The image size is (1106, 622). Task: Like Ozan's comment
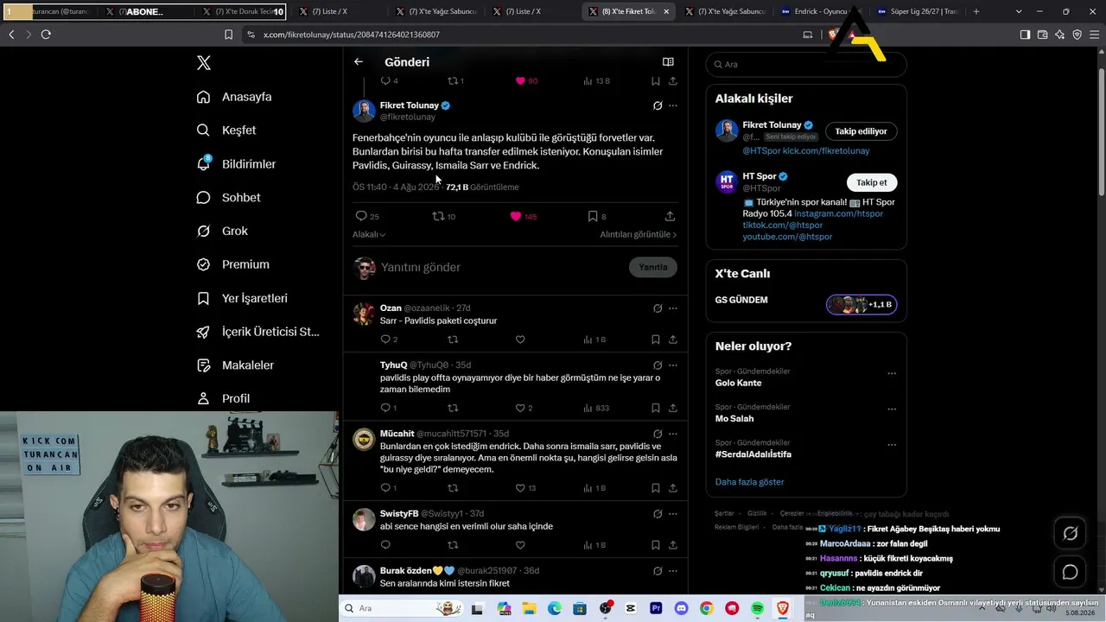tap(520, 340)
